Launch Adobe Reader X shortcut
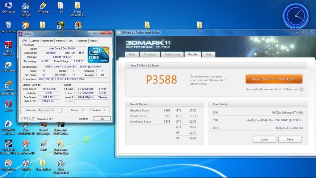 pyautogui.click(x=8, y=48)
